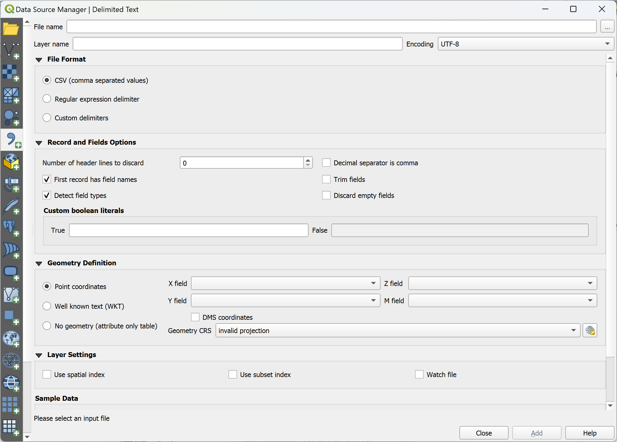
Task: Open the Geometry CRS dropdown
Action: coord(398,331)
